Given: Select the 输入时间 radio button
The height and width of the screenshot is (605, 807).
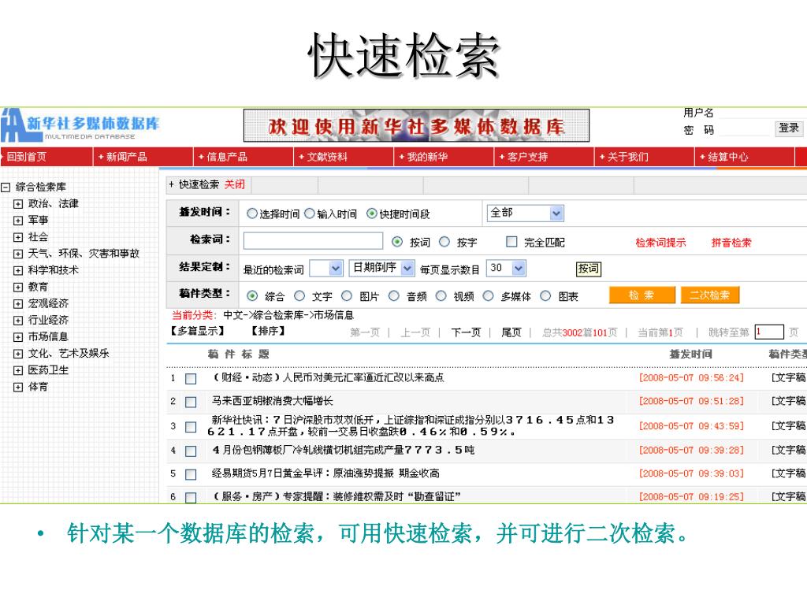Looking at the screenshot, I should [x=310, y=213].
